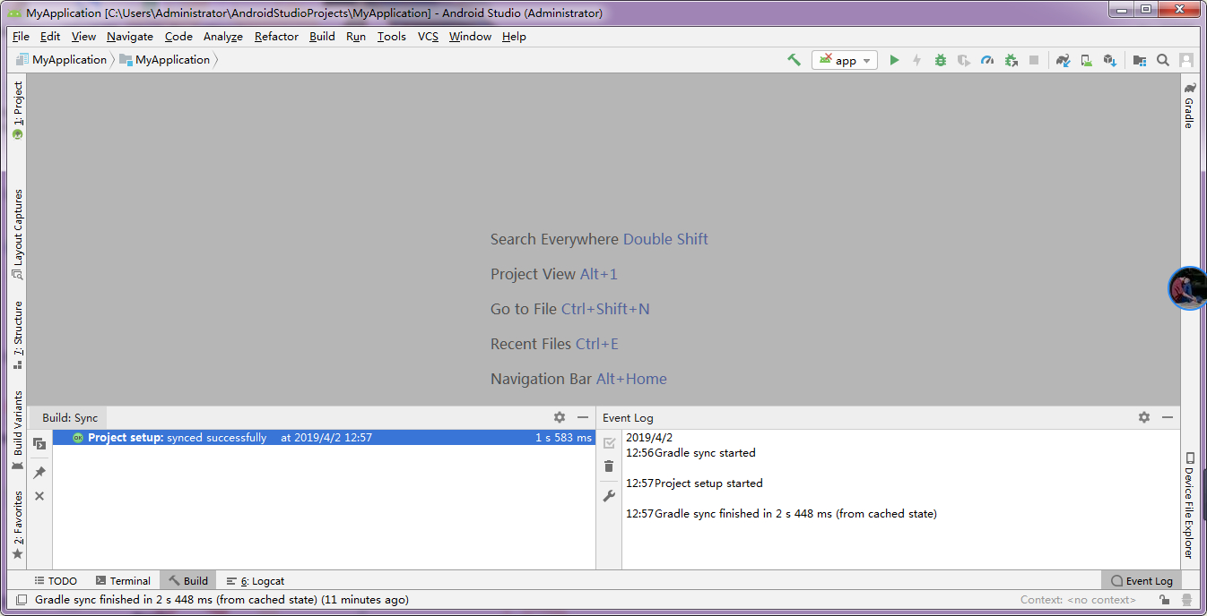Image resolution: width=1207 pixels, height=616 pixels.
Task: Click the 12:57 Project setup started log line
Action: point(694,483)
